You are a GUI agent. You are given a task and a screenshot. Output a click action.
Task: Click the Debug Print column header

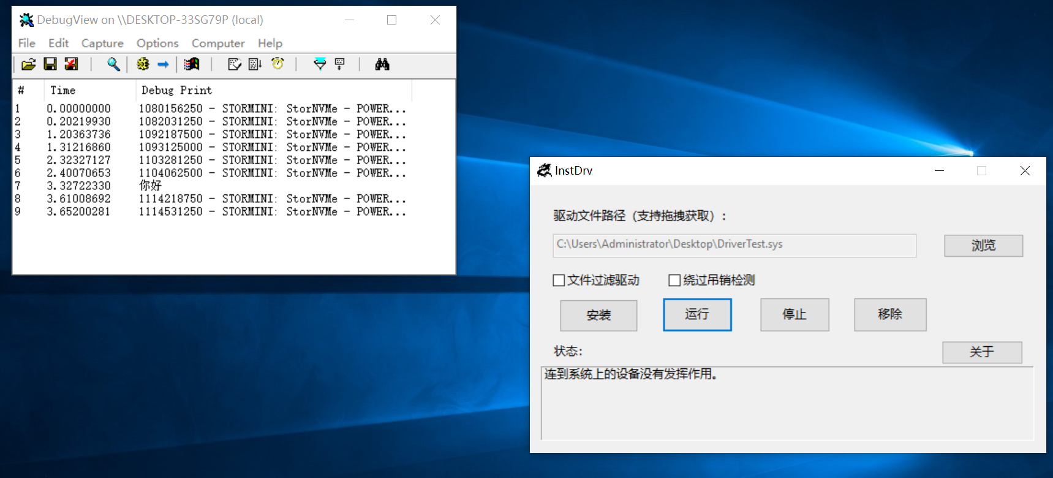(273, 90)
